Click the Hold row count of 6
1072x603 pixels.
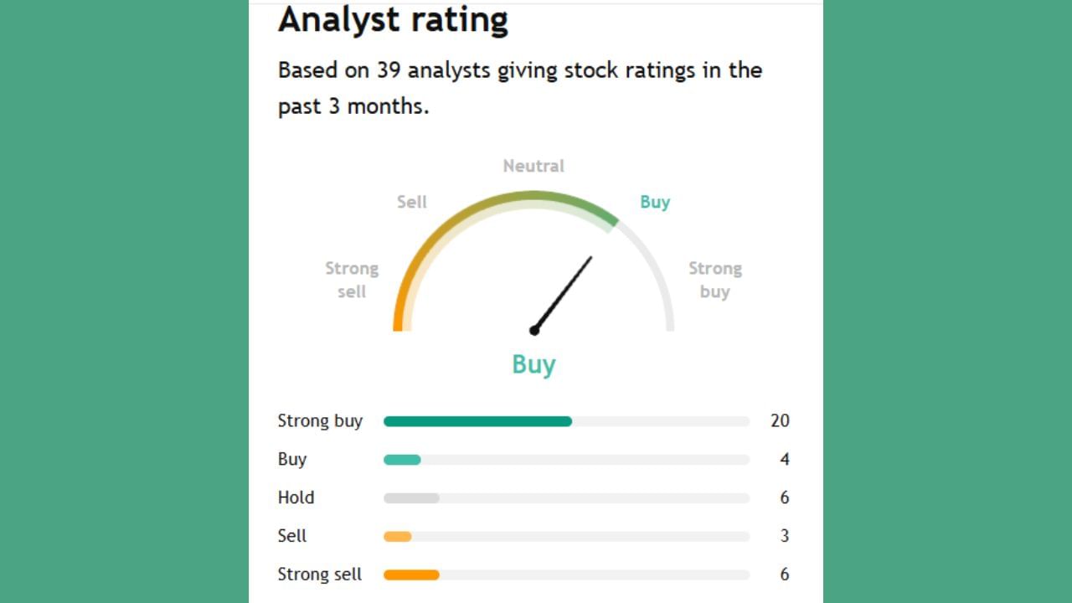785,497
